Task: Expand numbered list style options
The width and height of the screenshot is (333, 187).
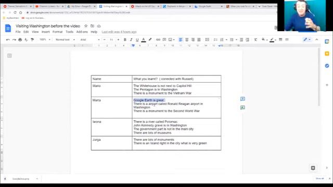Action: click(x=226, y=39)
